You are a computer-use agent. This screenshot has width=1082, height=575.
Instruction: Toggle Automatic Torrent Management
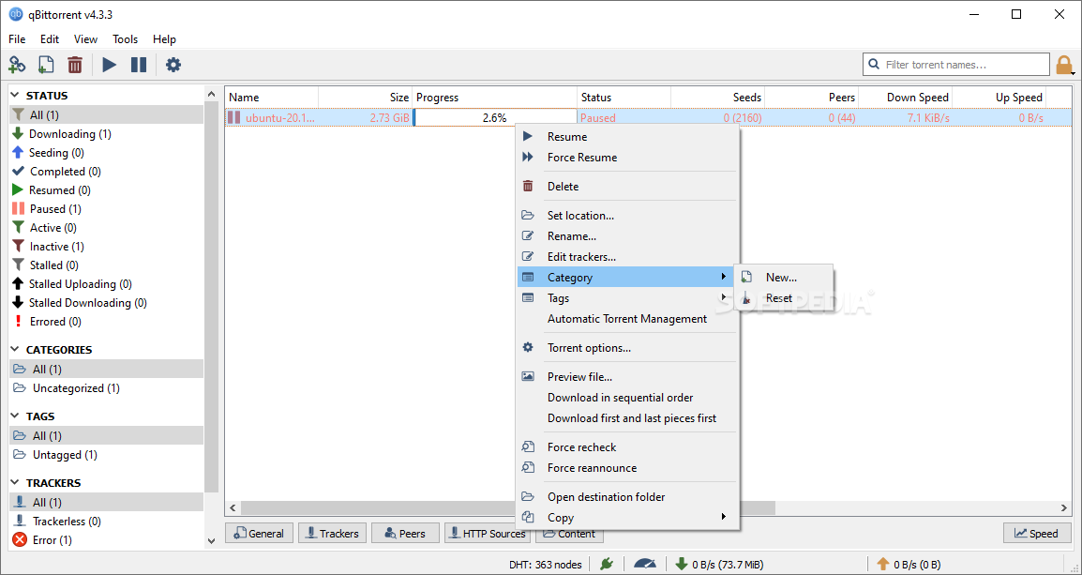click(x=627, y=319)
